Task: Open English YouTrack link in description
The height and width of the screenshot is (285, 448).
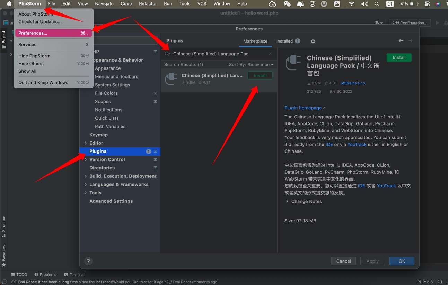Action: [357, 145]
